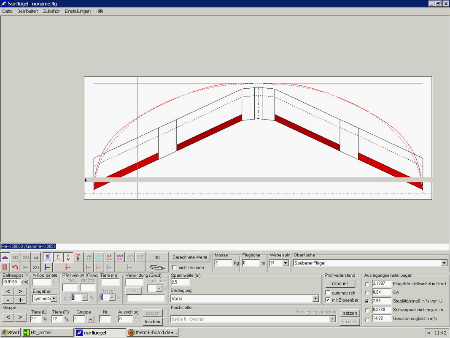Click the Spannweite input field

(180, 282)
